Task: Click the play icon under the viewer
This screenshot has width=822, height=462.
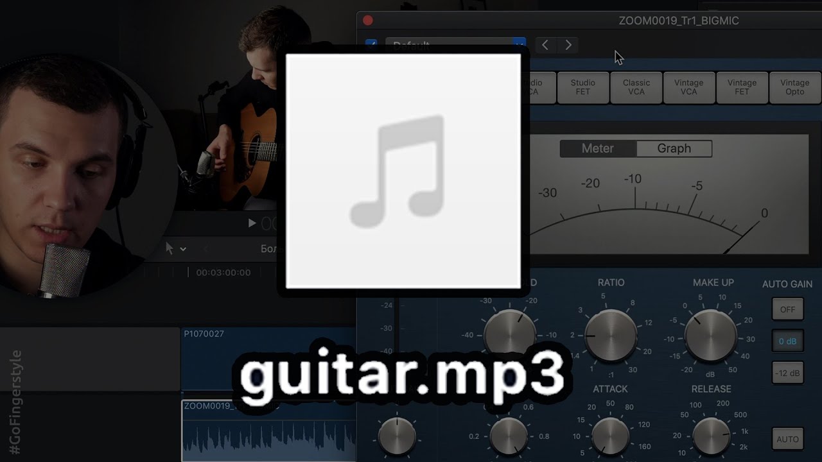Action: [x=252, y=223]
